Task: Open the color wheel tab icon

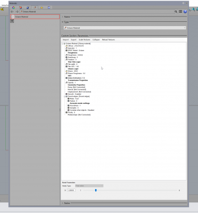Action: 13,7
